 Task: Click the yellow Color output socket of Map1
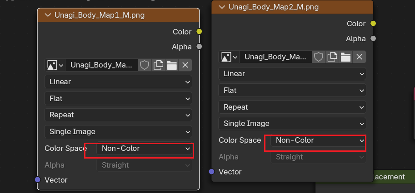pos(199,32)
